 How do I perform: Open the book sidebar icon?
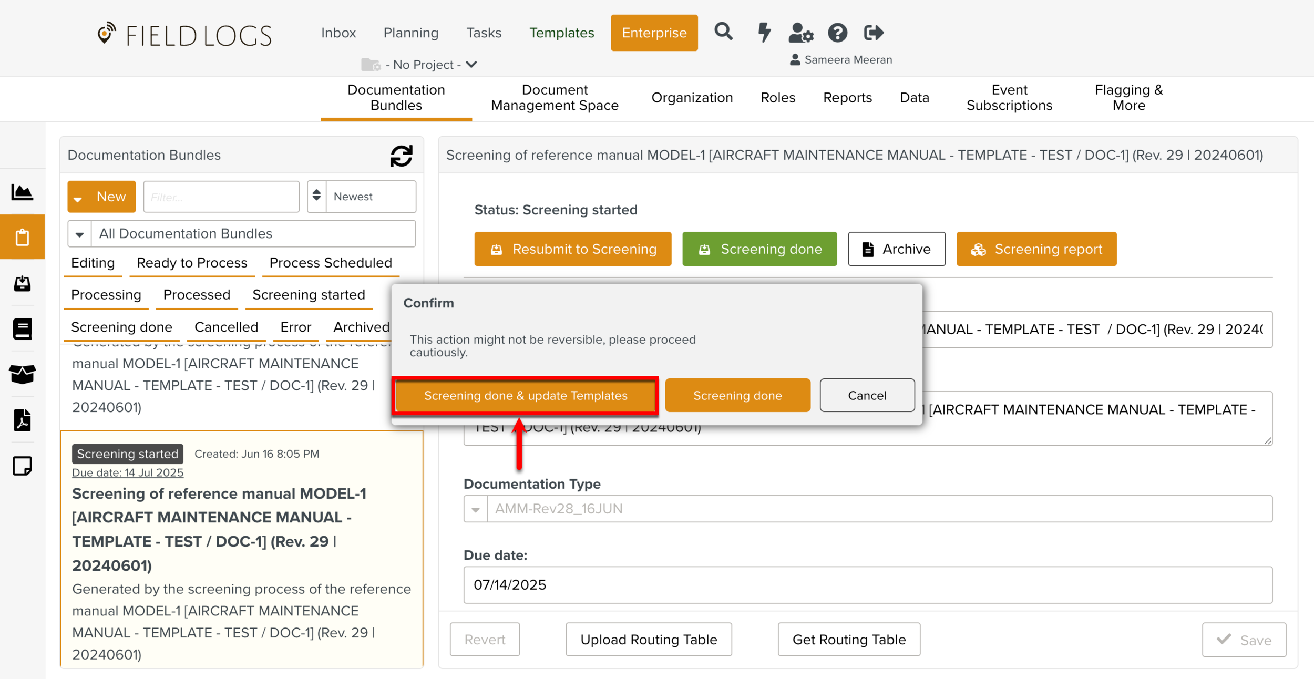click(x=22, y=329)
